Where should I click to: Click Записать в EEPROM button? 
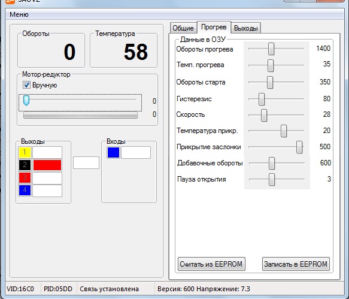pyautogui.click(x=296, y=264)
